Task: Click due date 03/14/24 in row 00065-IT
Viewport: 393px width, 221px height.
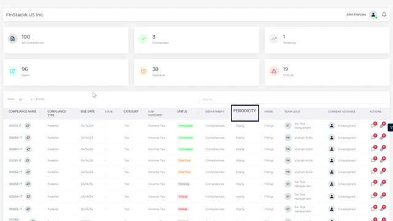Action: pyautogui.click(x=87, y=209)
